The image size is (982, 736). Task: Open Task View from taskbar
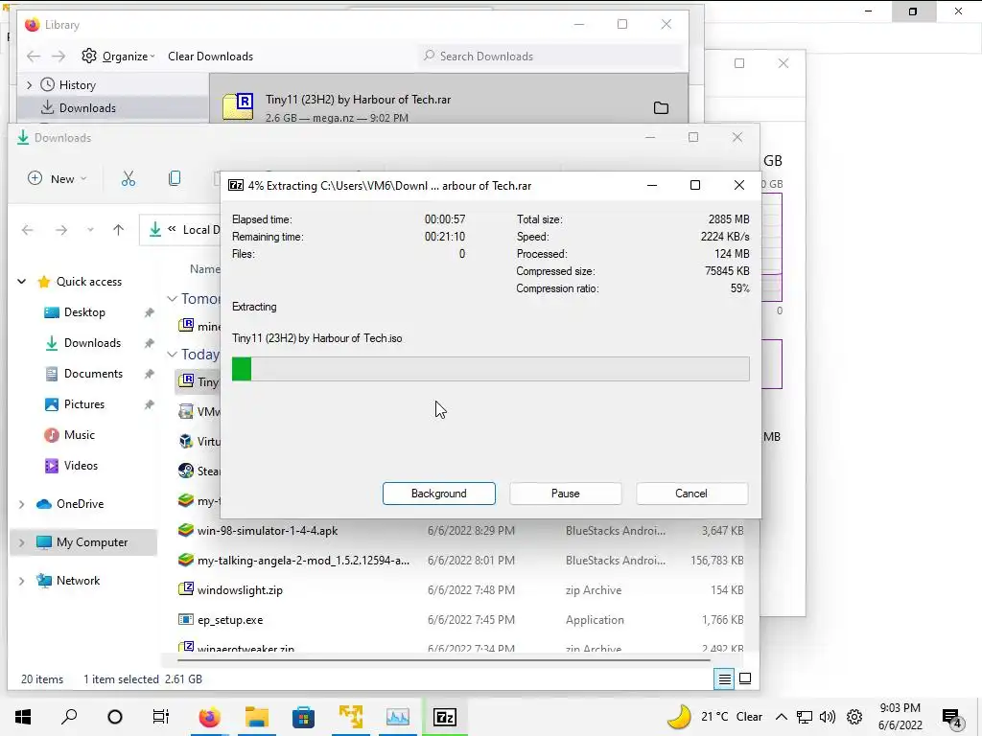point(161,717)
